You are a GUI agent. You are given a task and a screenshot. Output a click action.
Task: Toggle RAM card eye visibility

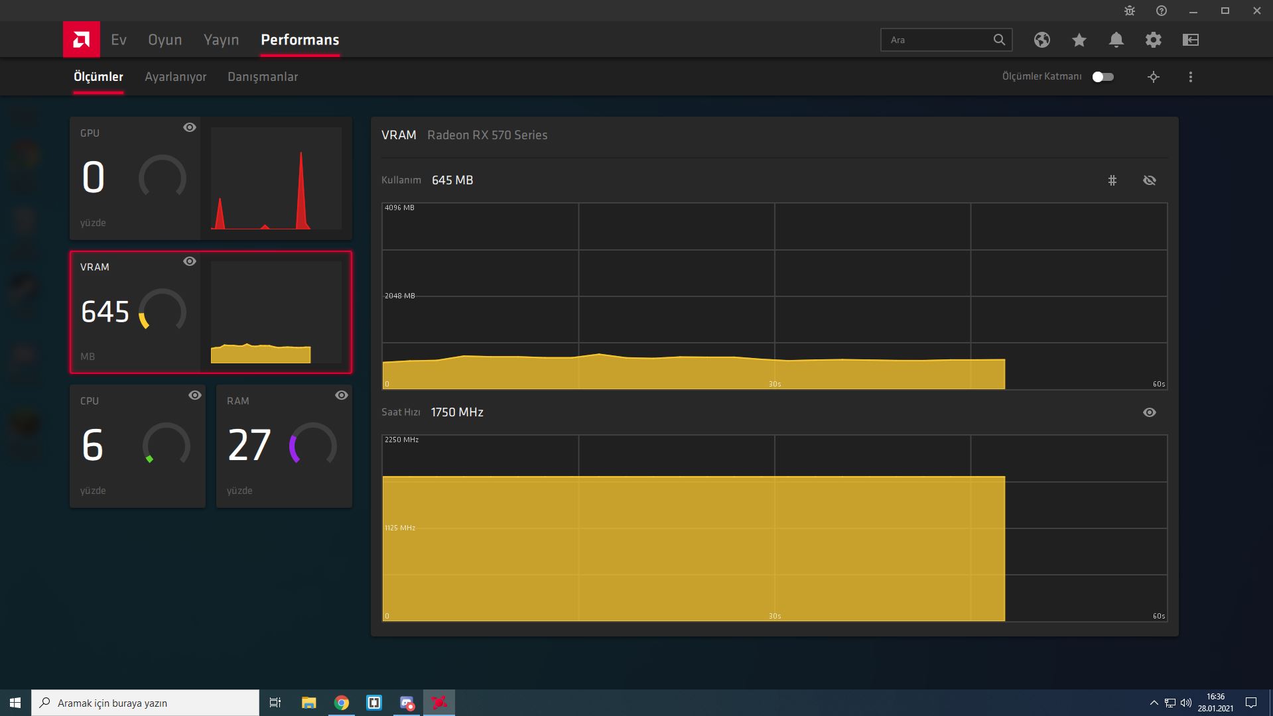pyautogui.click(x=342, y=395)
